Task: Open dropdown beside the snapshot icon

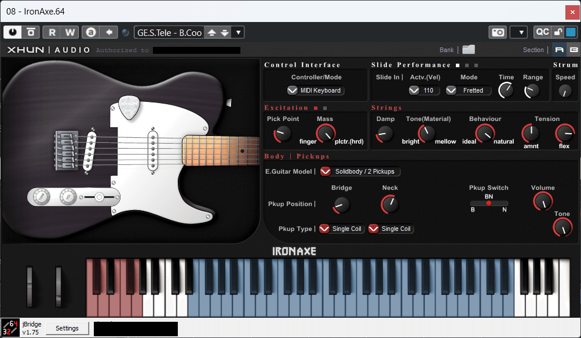Action: point(519,32)
